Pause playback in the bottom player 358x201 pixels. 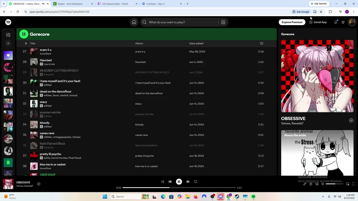click(x=179, y=181)
